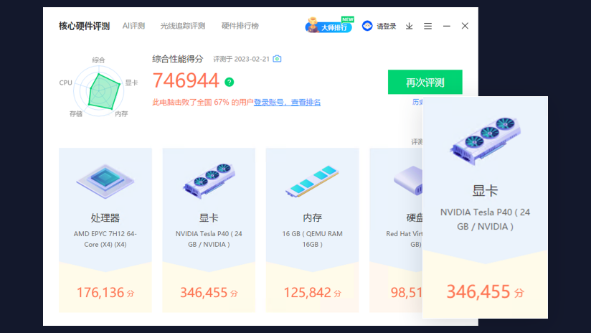Click the enlarged 显卡 popup card icon
Image resolution: width=591 pixels, height=333 pixels.
tap(486, 141)
